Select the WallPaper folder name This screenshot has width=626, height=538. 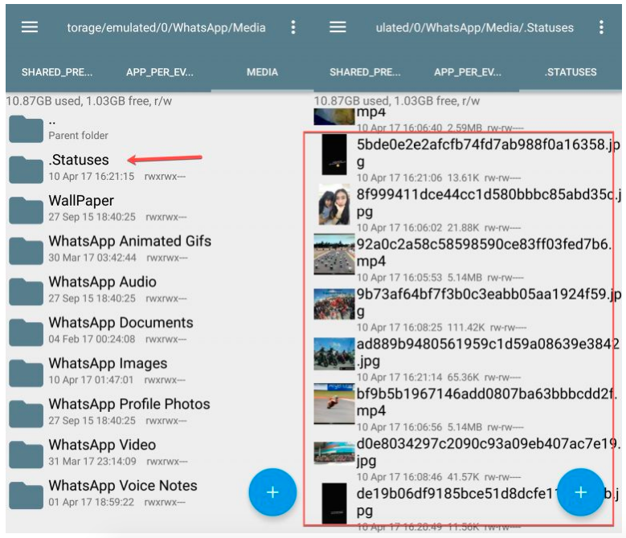[81, 201]
